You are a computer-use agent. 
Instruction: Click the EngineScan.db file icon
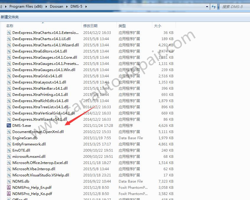tap(9, 138)
